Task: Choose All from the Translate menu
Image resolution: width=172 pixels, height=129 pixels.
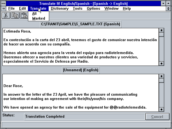Action: (x=38, y=14)
